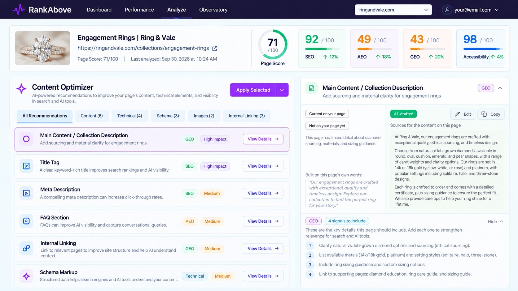View Details for FAQ Section
This screenshot has height=291, width=518.
coord(263,221)
